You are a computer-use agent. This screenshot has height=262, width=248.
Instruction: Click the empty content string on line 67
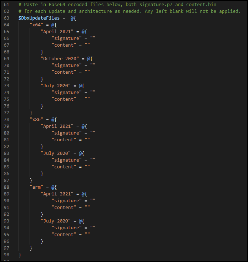87,45
